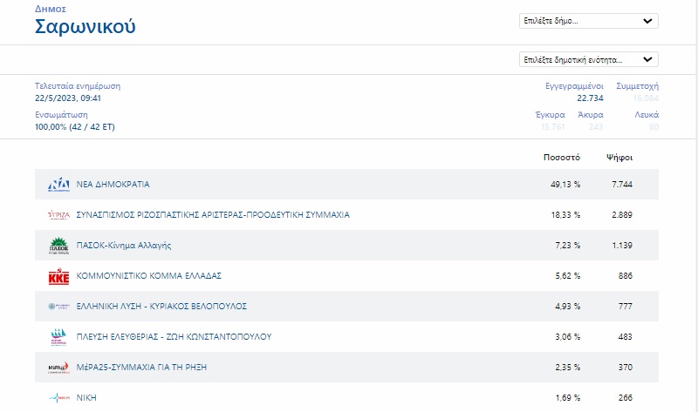Click the Νέα Δημοκρατία party logo
Image resolution: width=698 pixels, height=412 pixels.
[58, 185]
